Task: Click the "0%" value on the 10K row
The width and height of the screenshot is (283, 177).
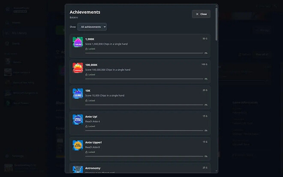Action: click(x=206, y=105)
